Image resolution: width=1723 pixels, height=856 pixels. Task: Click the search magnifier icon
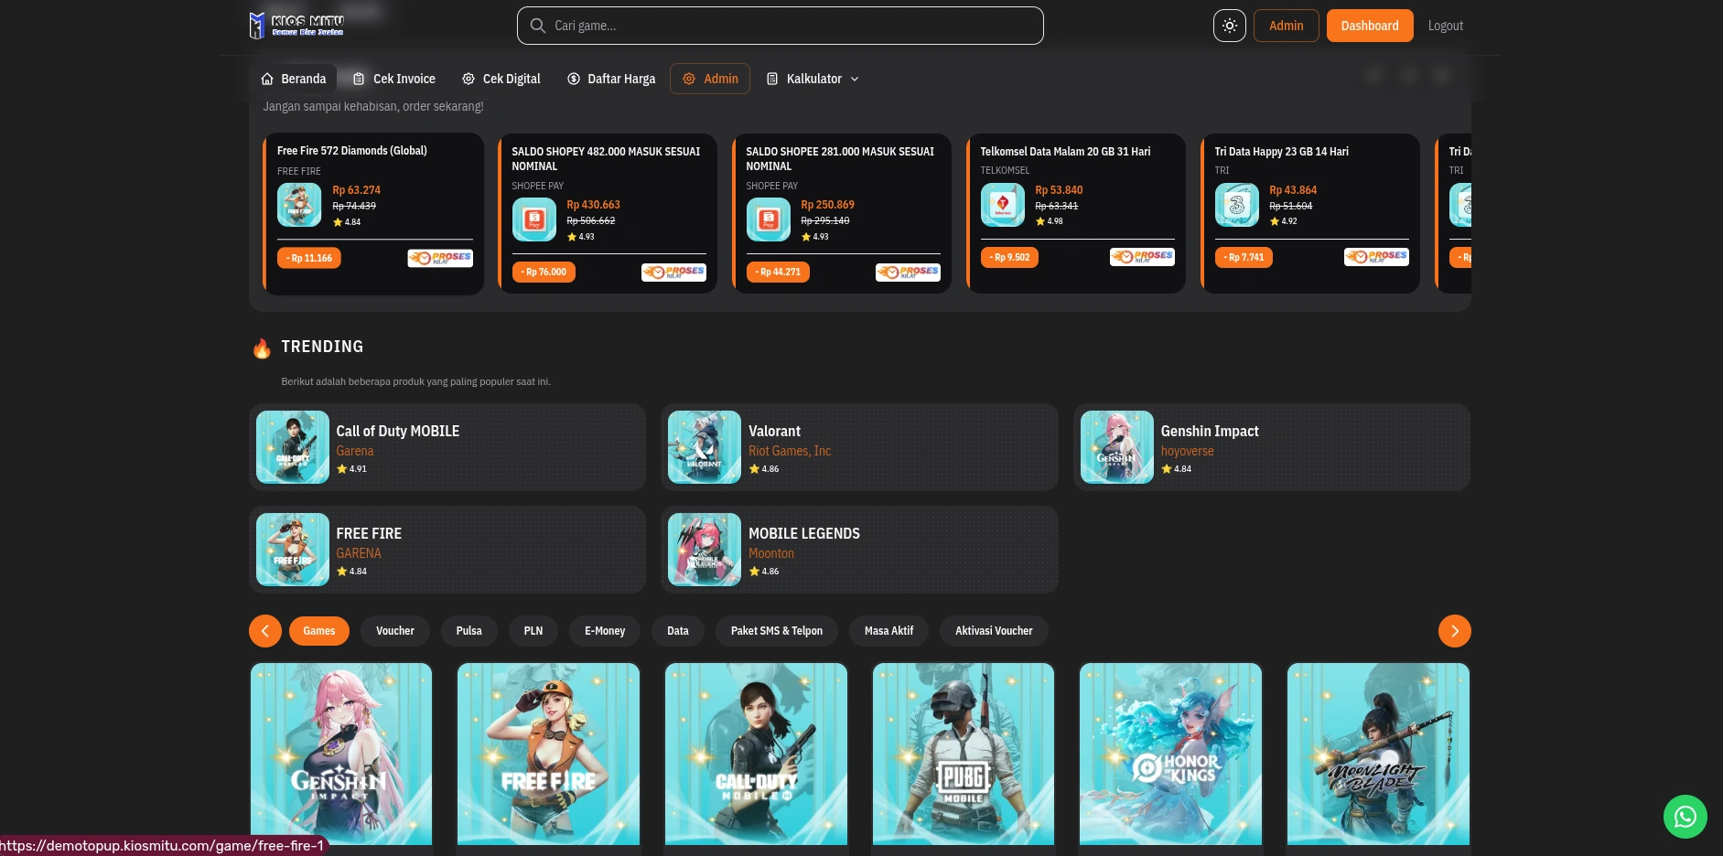(x=538, y=26)
